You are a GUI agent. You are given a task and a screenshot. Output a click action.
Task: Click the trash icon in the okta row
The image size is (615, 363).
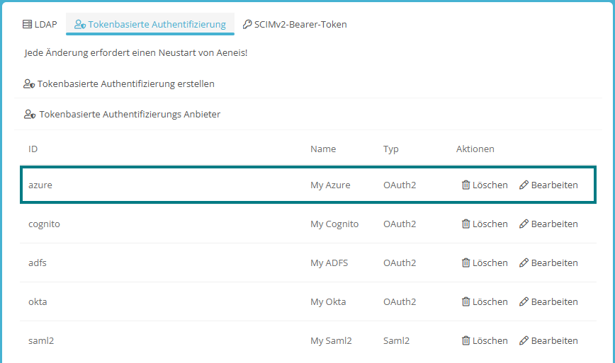tap(466, 302)
